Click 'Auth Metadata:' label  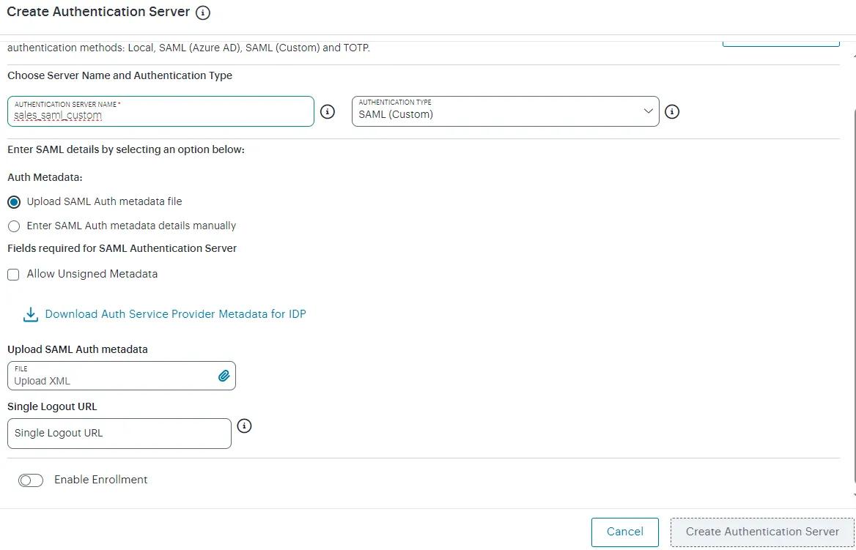(45, 177)
